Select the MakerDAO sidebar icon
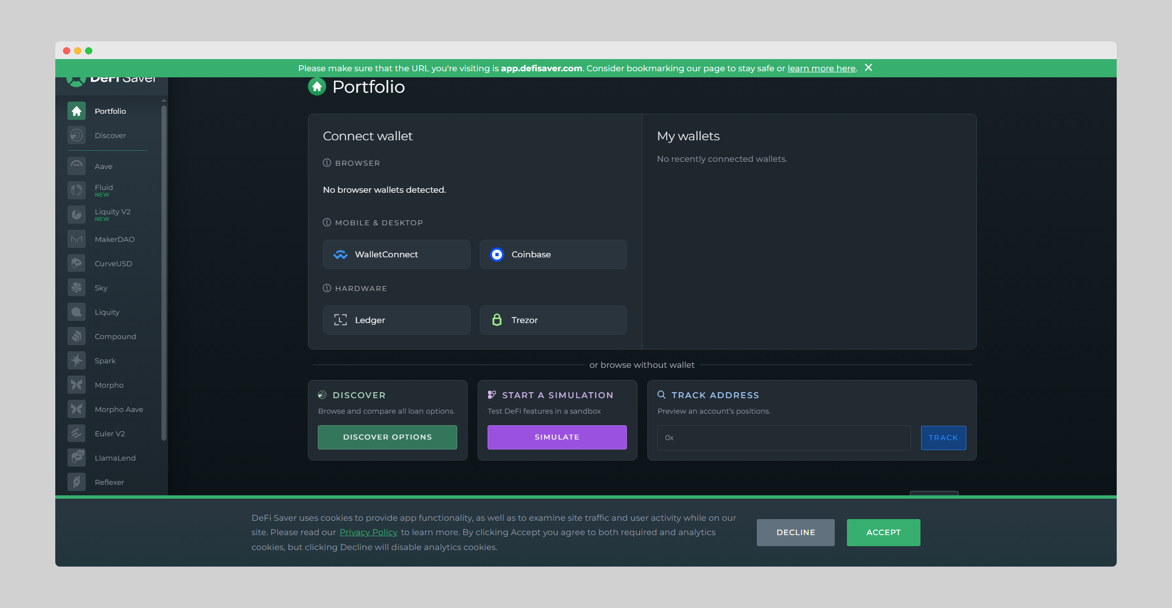 77,239
